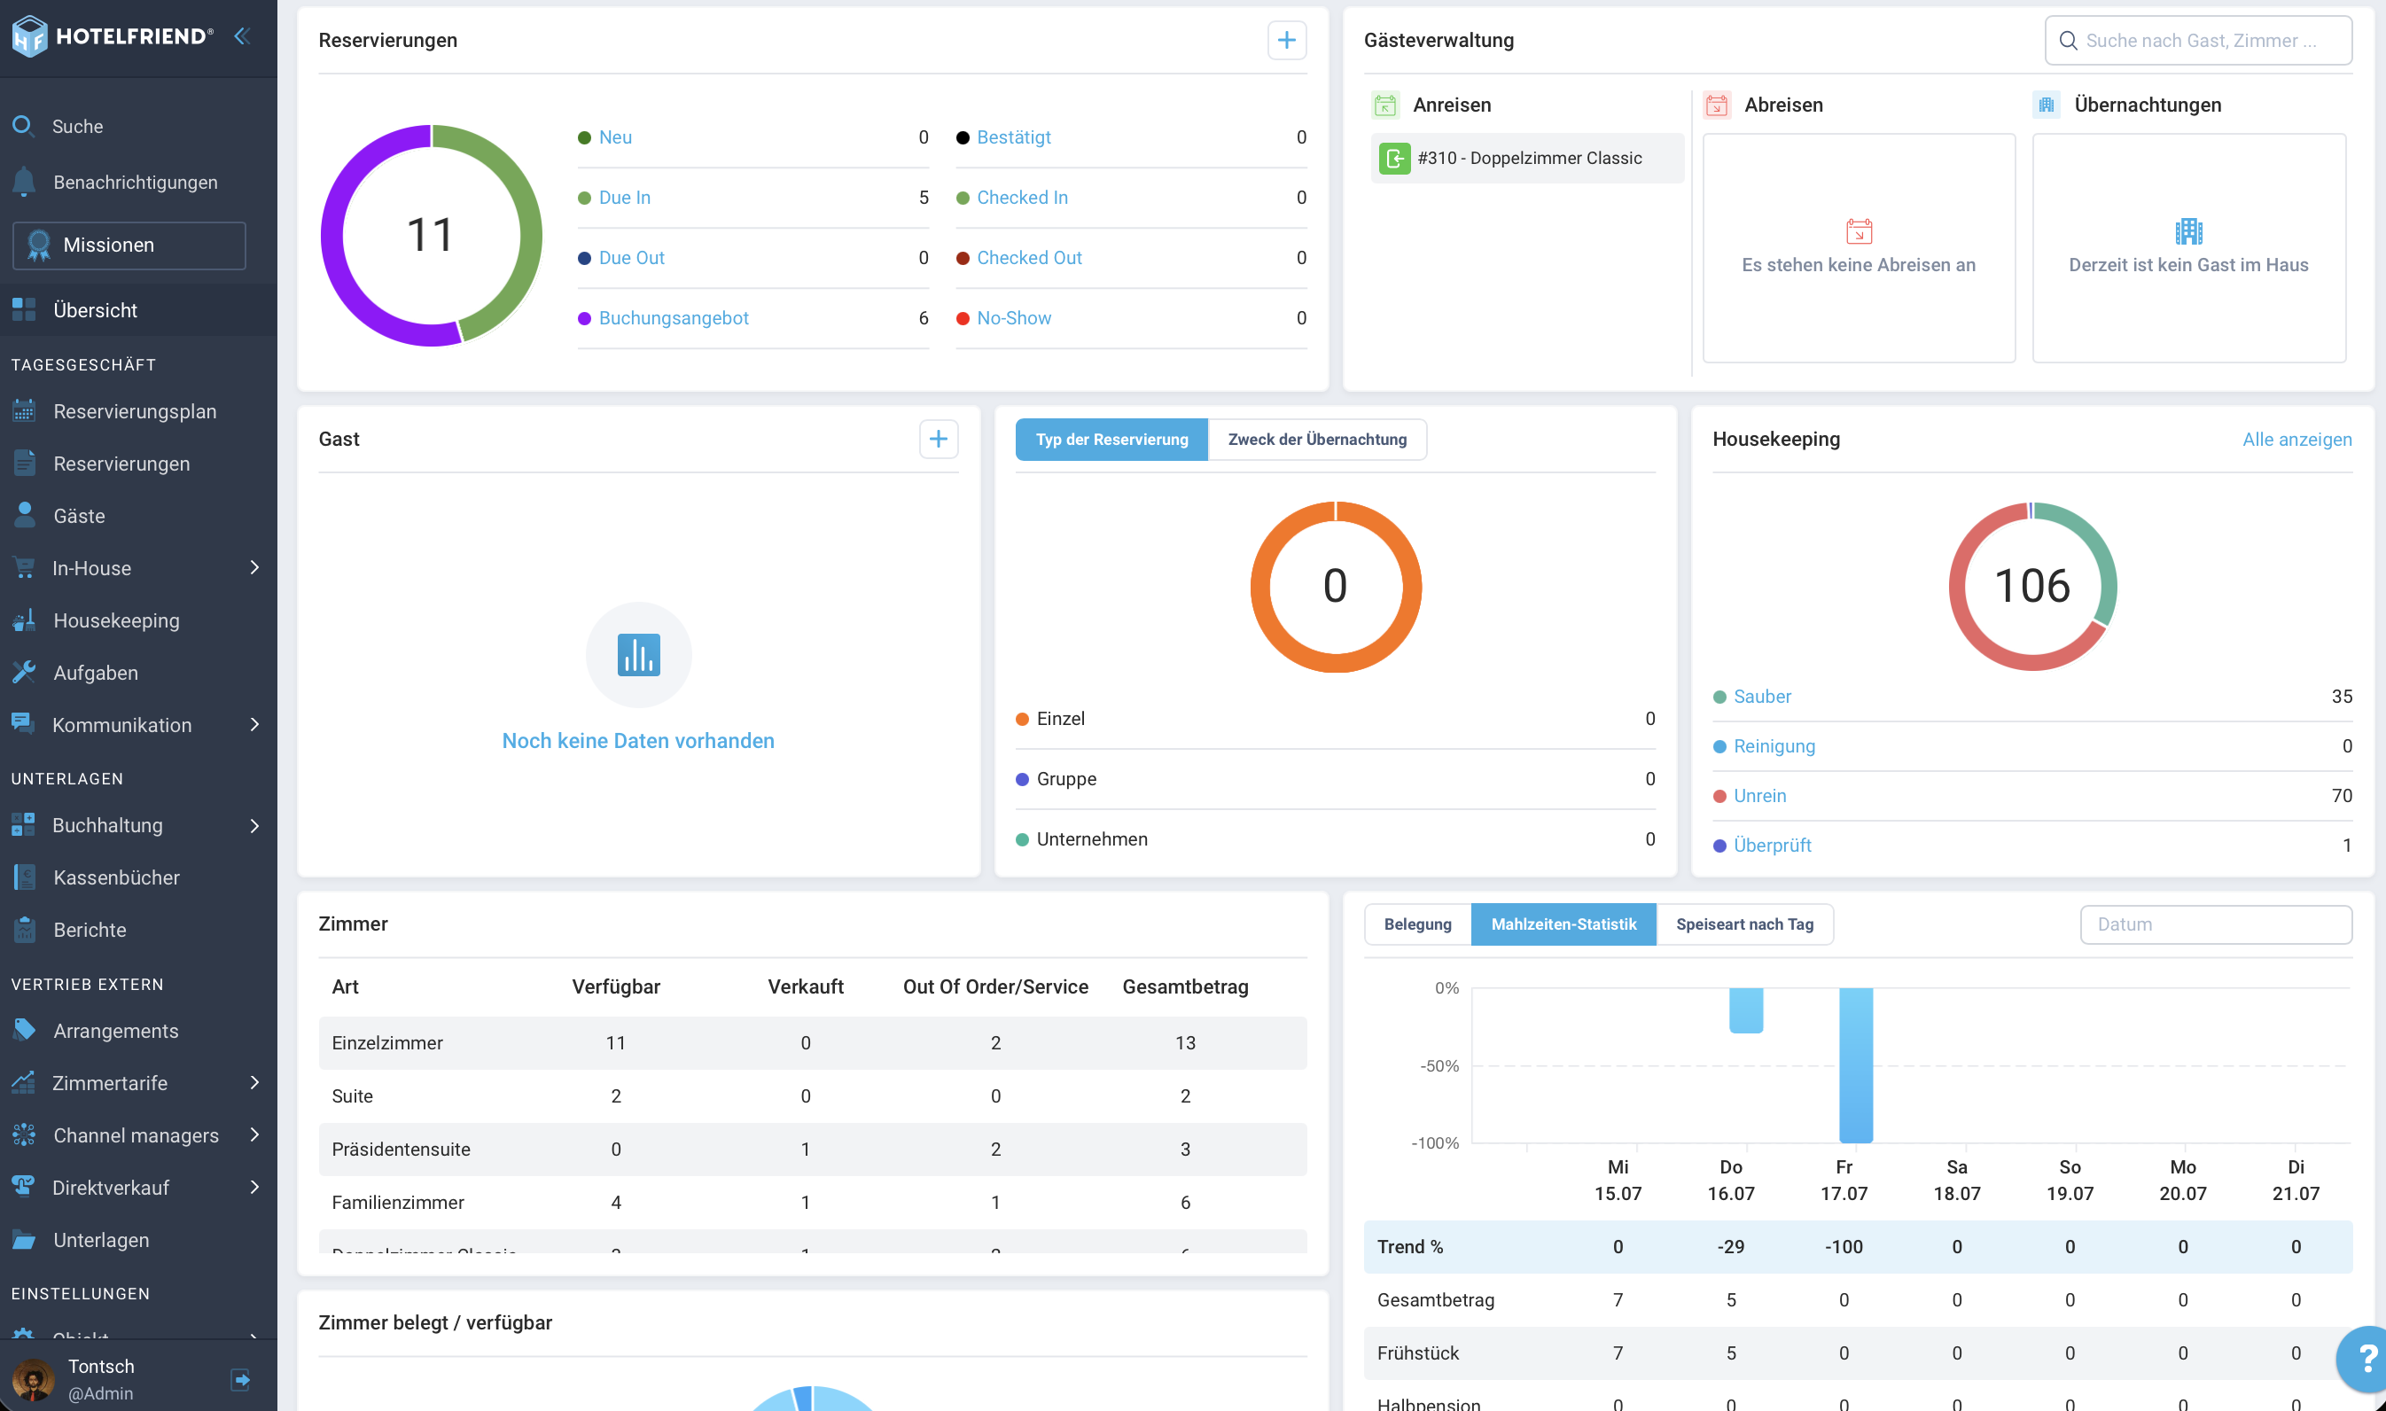Add a new guest with plus button
Image resolution: width=2386 pixels, height=1411 pixels.
[939, 439]
